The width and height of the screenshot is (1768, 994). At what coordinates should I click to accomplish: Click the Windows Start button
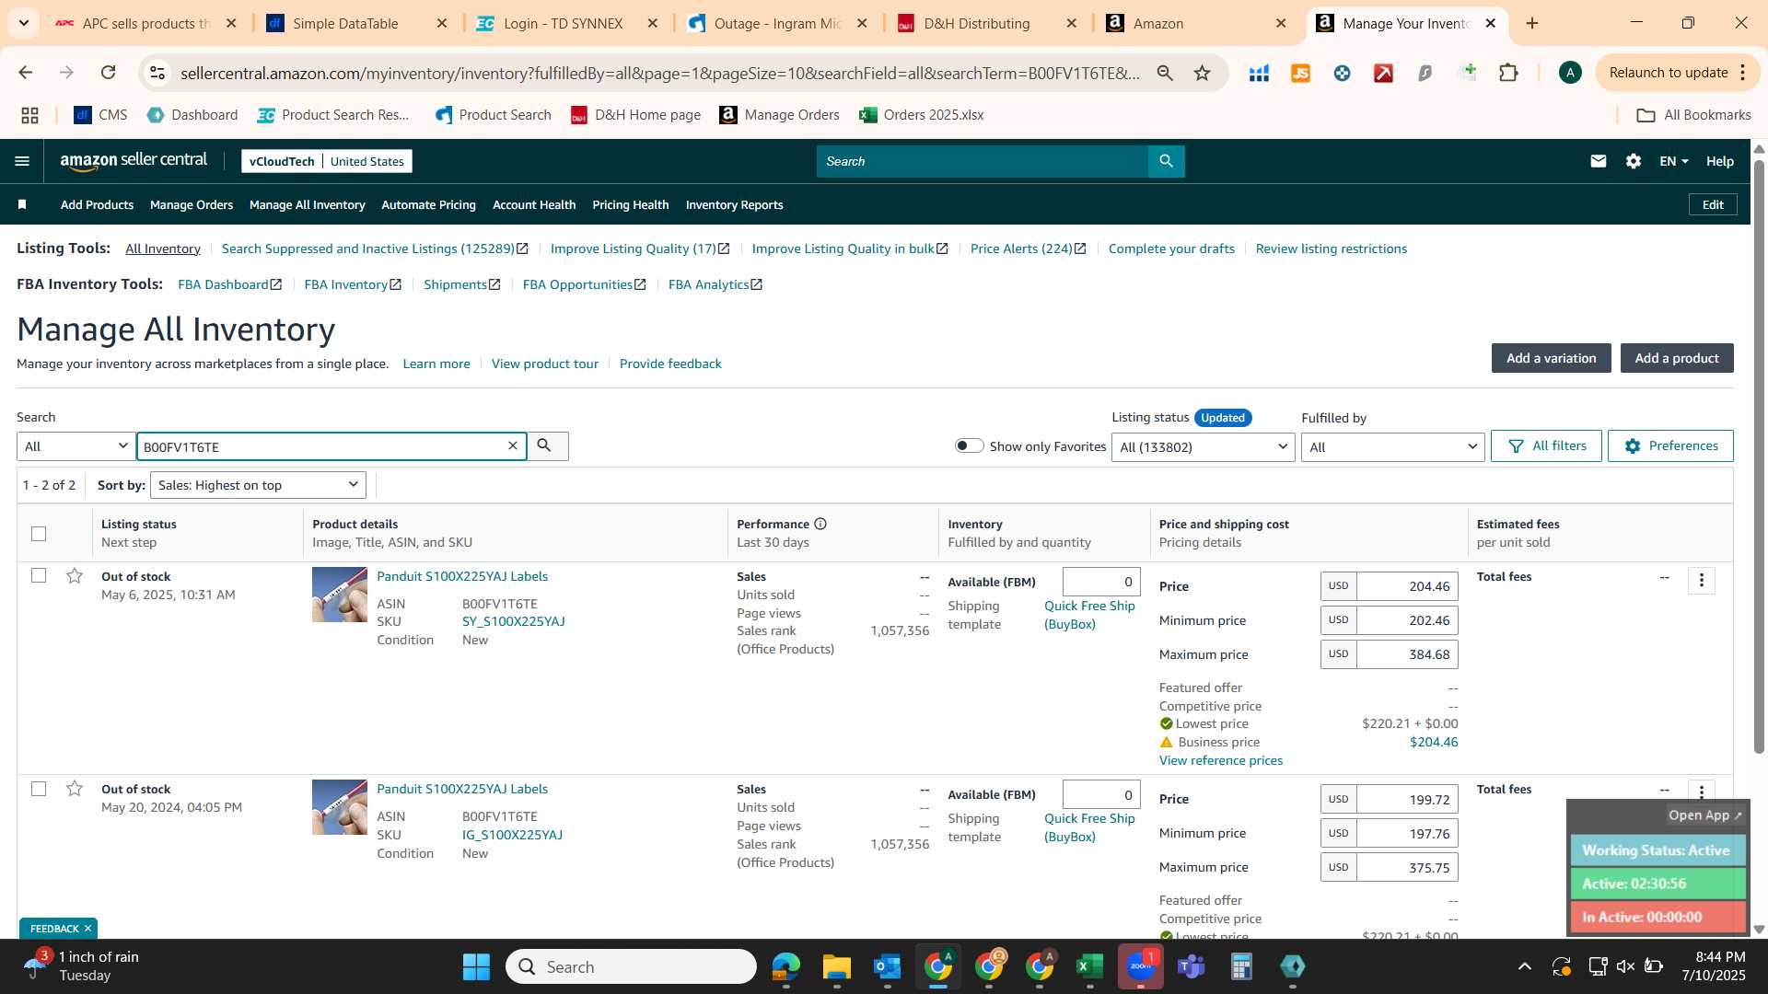click(476, 966)
